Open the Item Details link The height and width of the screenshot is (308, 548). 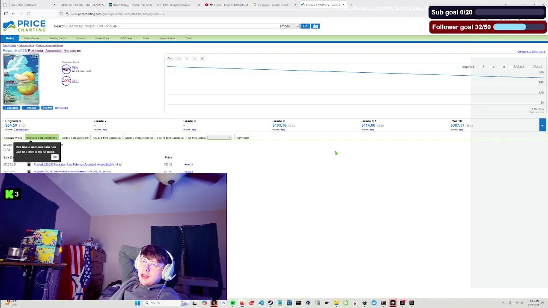[x=61, y=108]
